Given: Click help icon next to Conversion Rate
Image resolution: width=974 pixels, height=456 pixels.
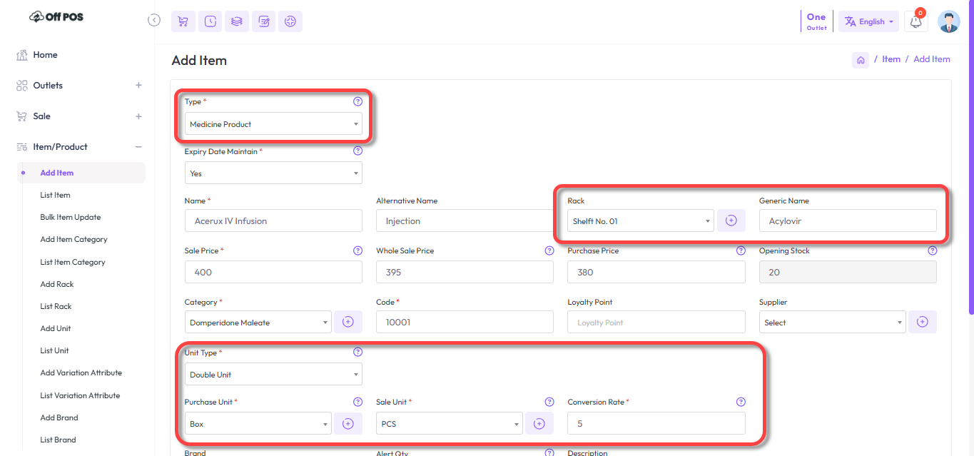Looking at the screenshot, I should [x=741, y=402].
